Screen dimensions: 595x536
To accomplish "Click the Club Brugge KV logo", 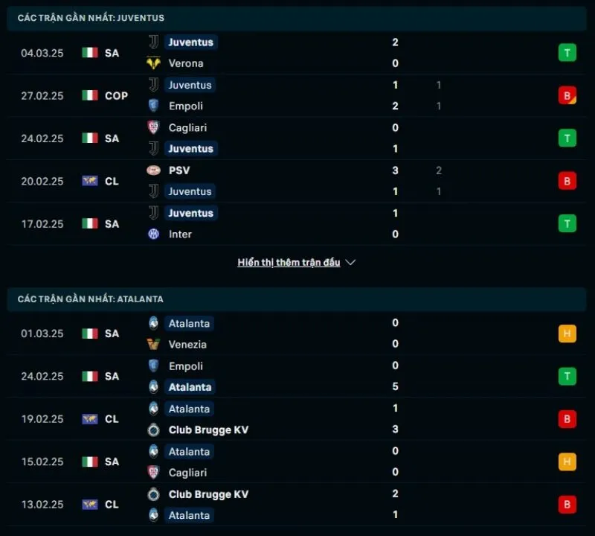I will (155, 430).
